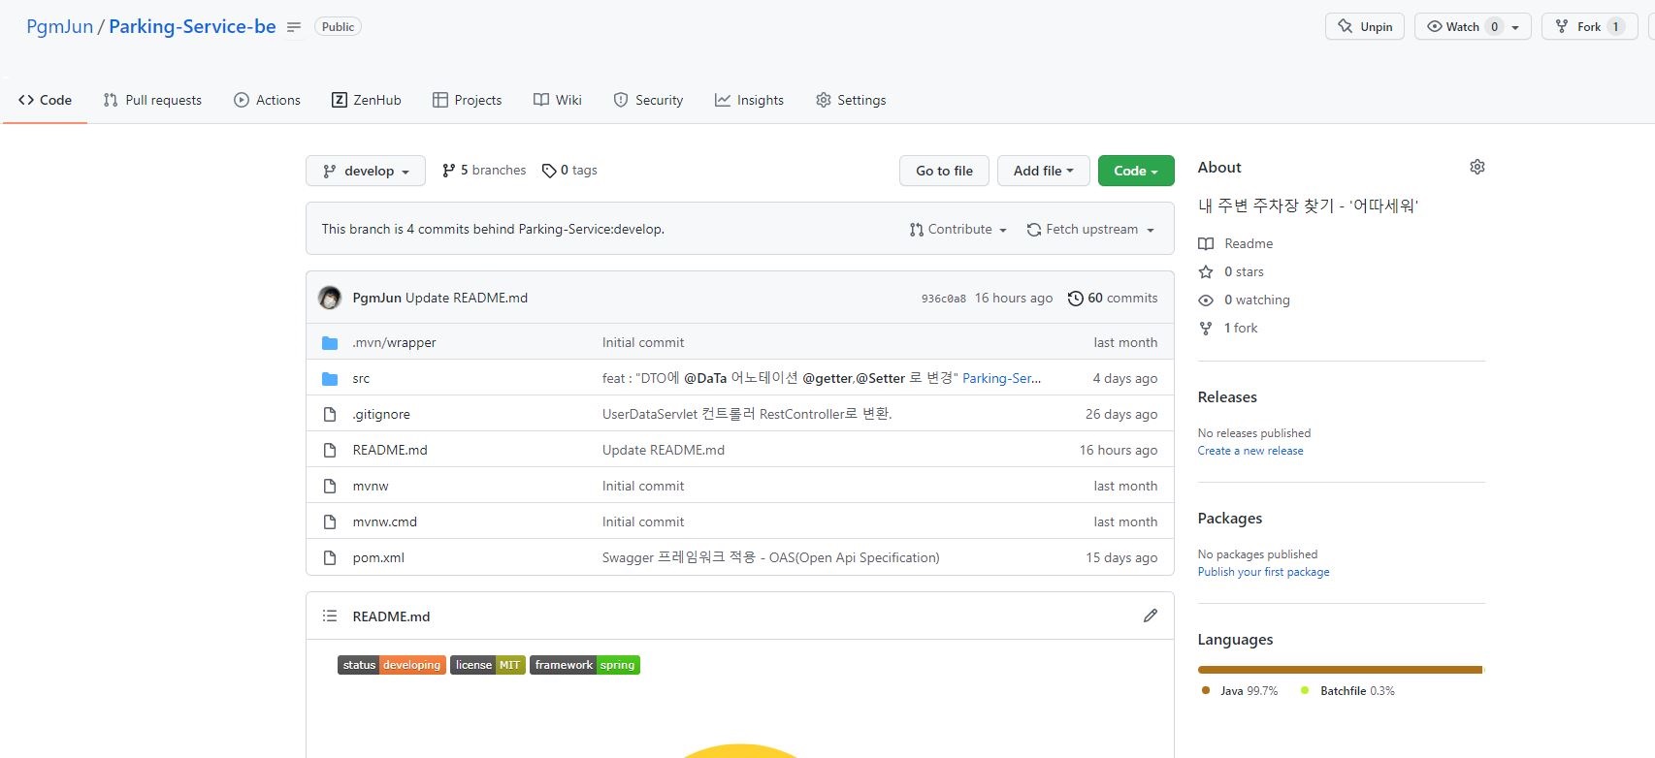
Task: Open the Parking-Service-be repository title link
Action: pos(192,26)
